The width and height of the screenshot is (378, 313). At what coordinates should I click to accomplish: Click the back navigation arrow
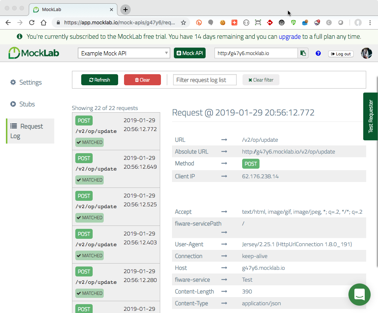(8, 23)
